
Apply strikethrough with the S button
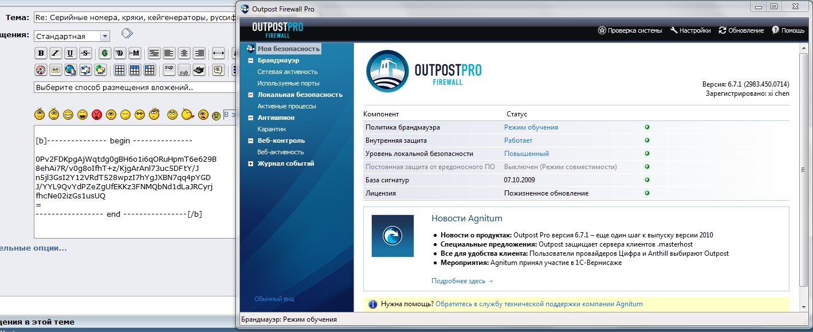pyautogui.click(x=85, y=53)
